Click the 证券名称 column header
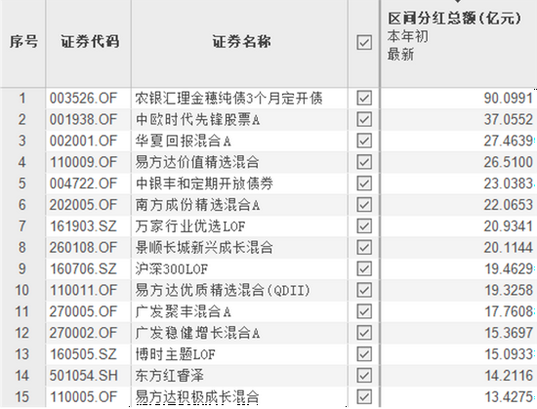The width and height of the screenshot is (537, 409). [x=241, y=41]
